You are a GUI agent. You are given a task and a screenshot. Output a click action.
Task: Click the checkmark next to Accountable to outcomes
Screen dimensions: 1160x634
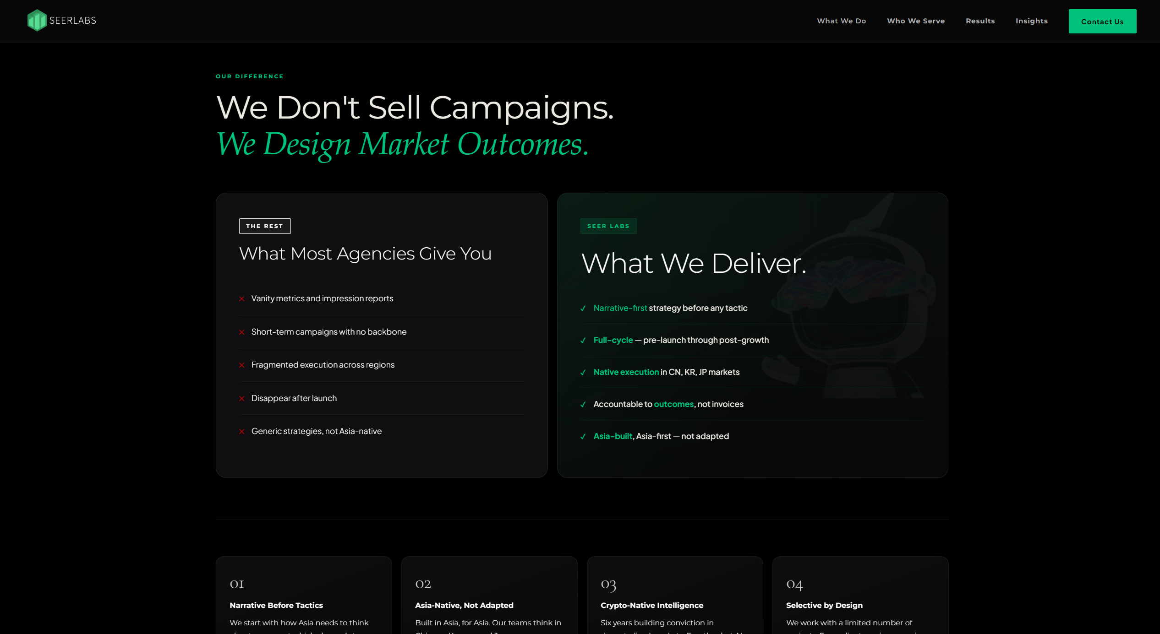point(583,405)
